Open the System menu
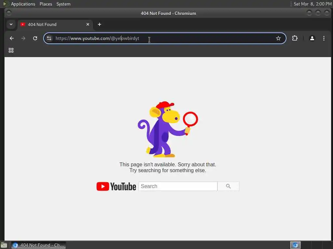The height and width of the screenshot is (249, 333). [x=63, y=4]
